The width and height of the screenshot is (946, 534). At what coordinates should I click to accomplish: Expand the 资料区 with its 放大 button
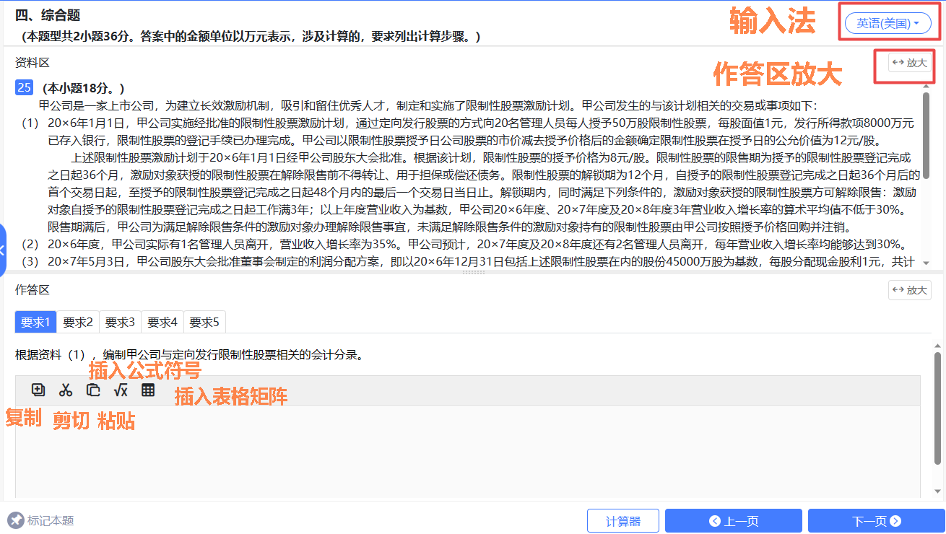pos(911,63)
